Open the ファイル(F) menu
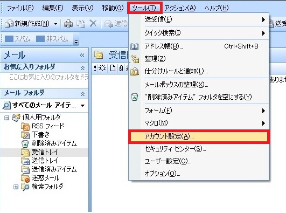Viewport: 286px width, 213px height. click(20, 8)
